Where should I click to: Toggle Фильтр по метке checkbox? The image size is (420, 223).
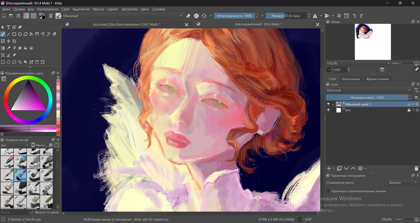(32, 212)
